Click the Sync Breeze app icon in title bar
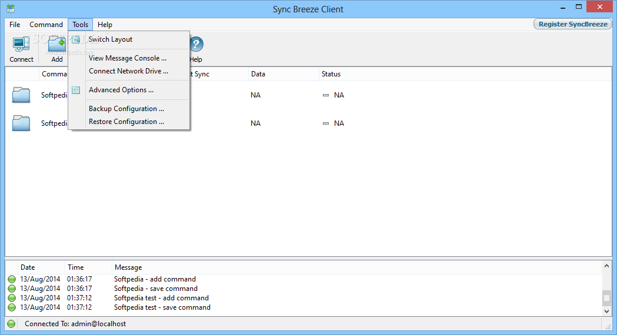The image size is (617, 335). 11,8
